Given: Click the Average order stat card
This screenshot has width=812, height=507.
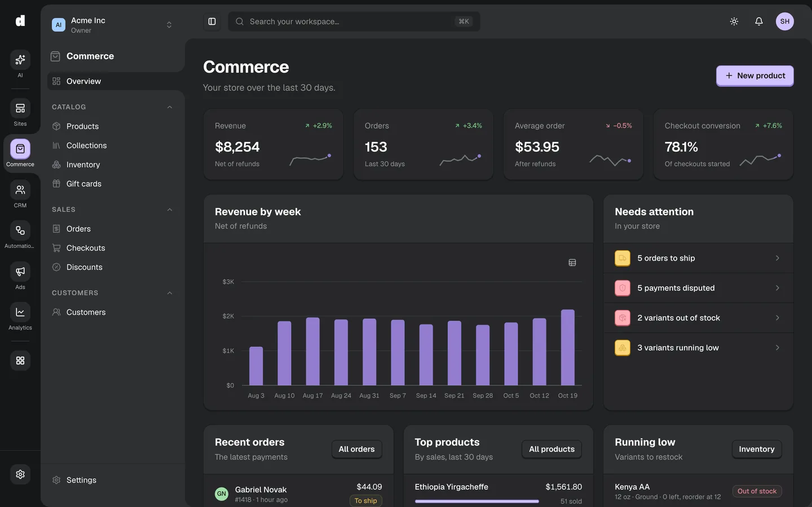Looking at the screenshot, I should tap(573, 145).
